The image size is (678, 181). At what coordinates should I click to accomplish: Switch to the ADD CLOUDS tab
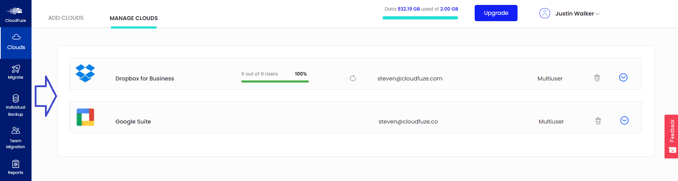66,18
